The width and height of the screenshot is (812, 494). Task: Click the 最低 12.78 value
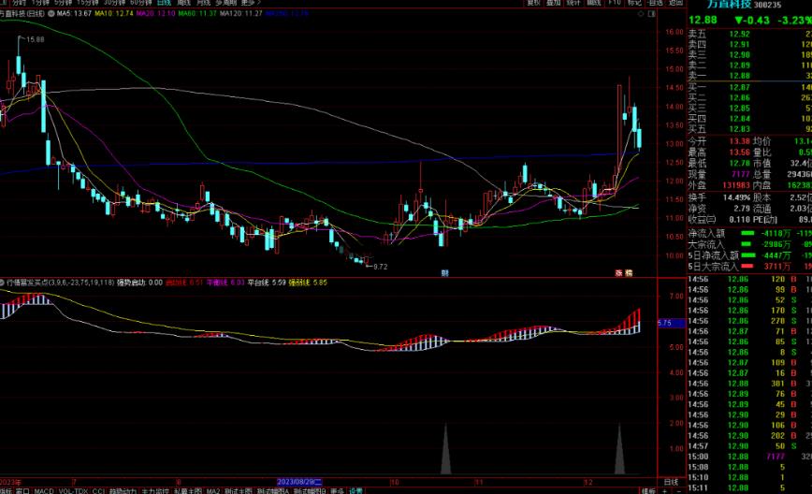tap(739, 163)
